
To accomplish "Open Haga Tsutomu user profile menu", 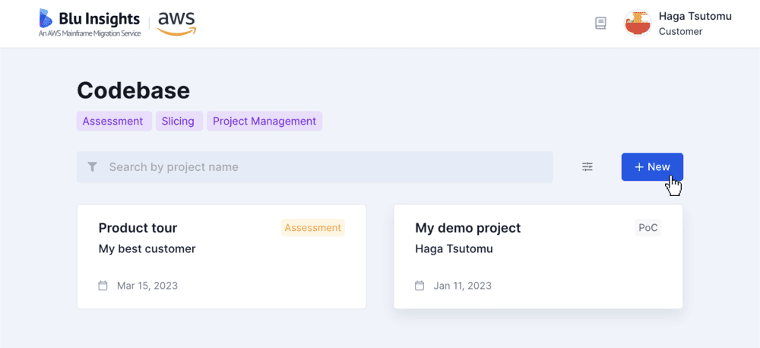I will (x=678, y=24).
